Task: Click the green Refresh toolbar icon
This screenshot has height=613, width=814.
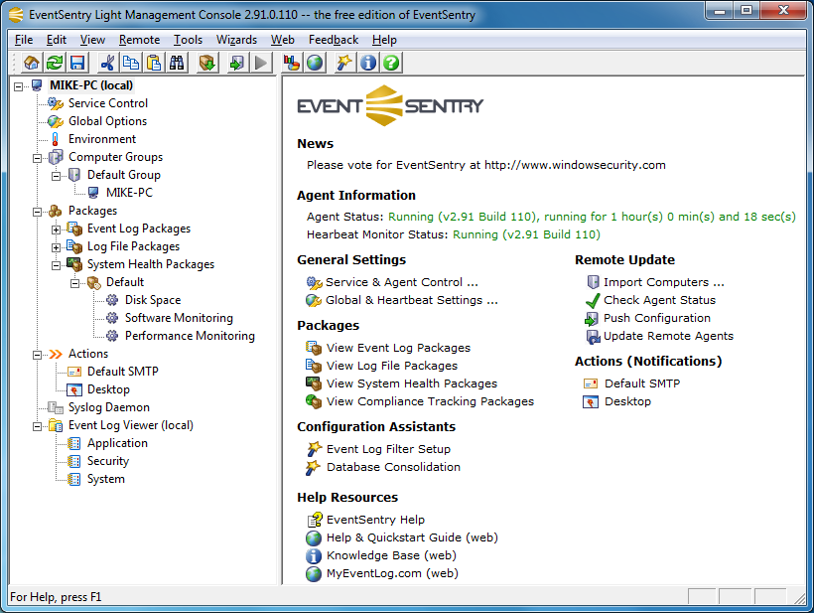Action: point(55,63)
